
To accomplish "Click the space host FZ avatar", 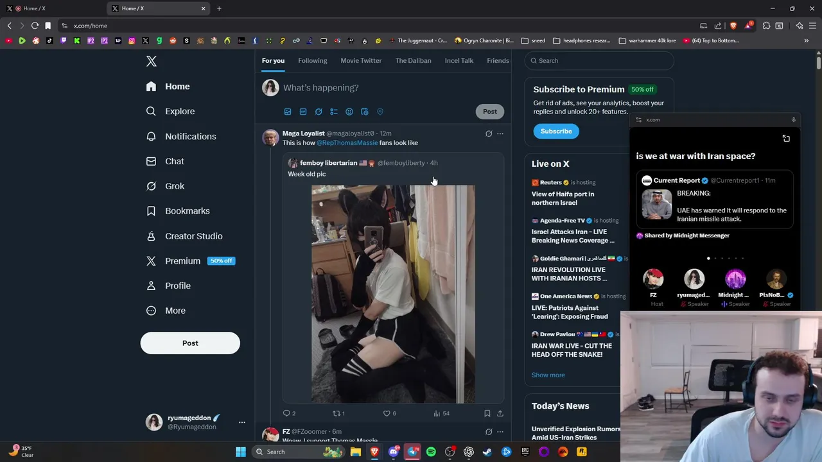I will (653, 279).
